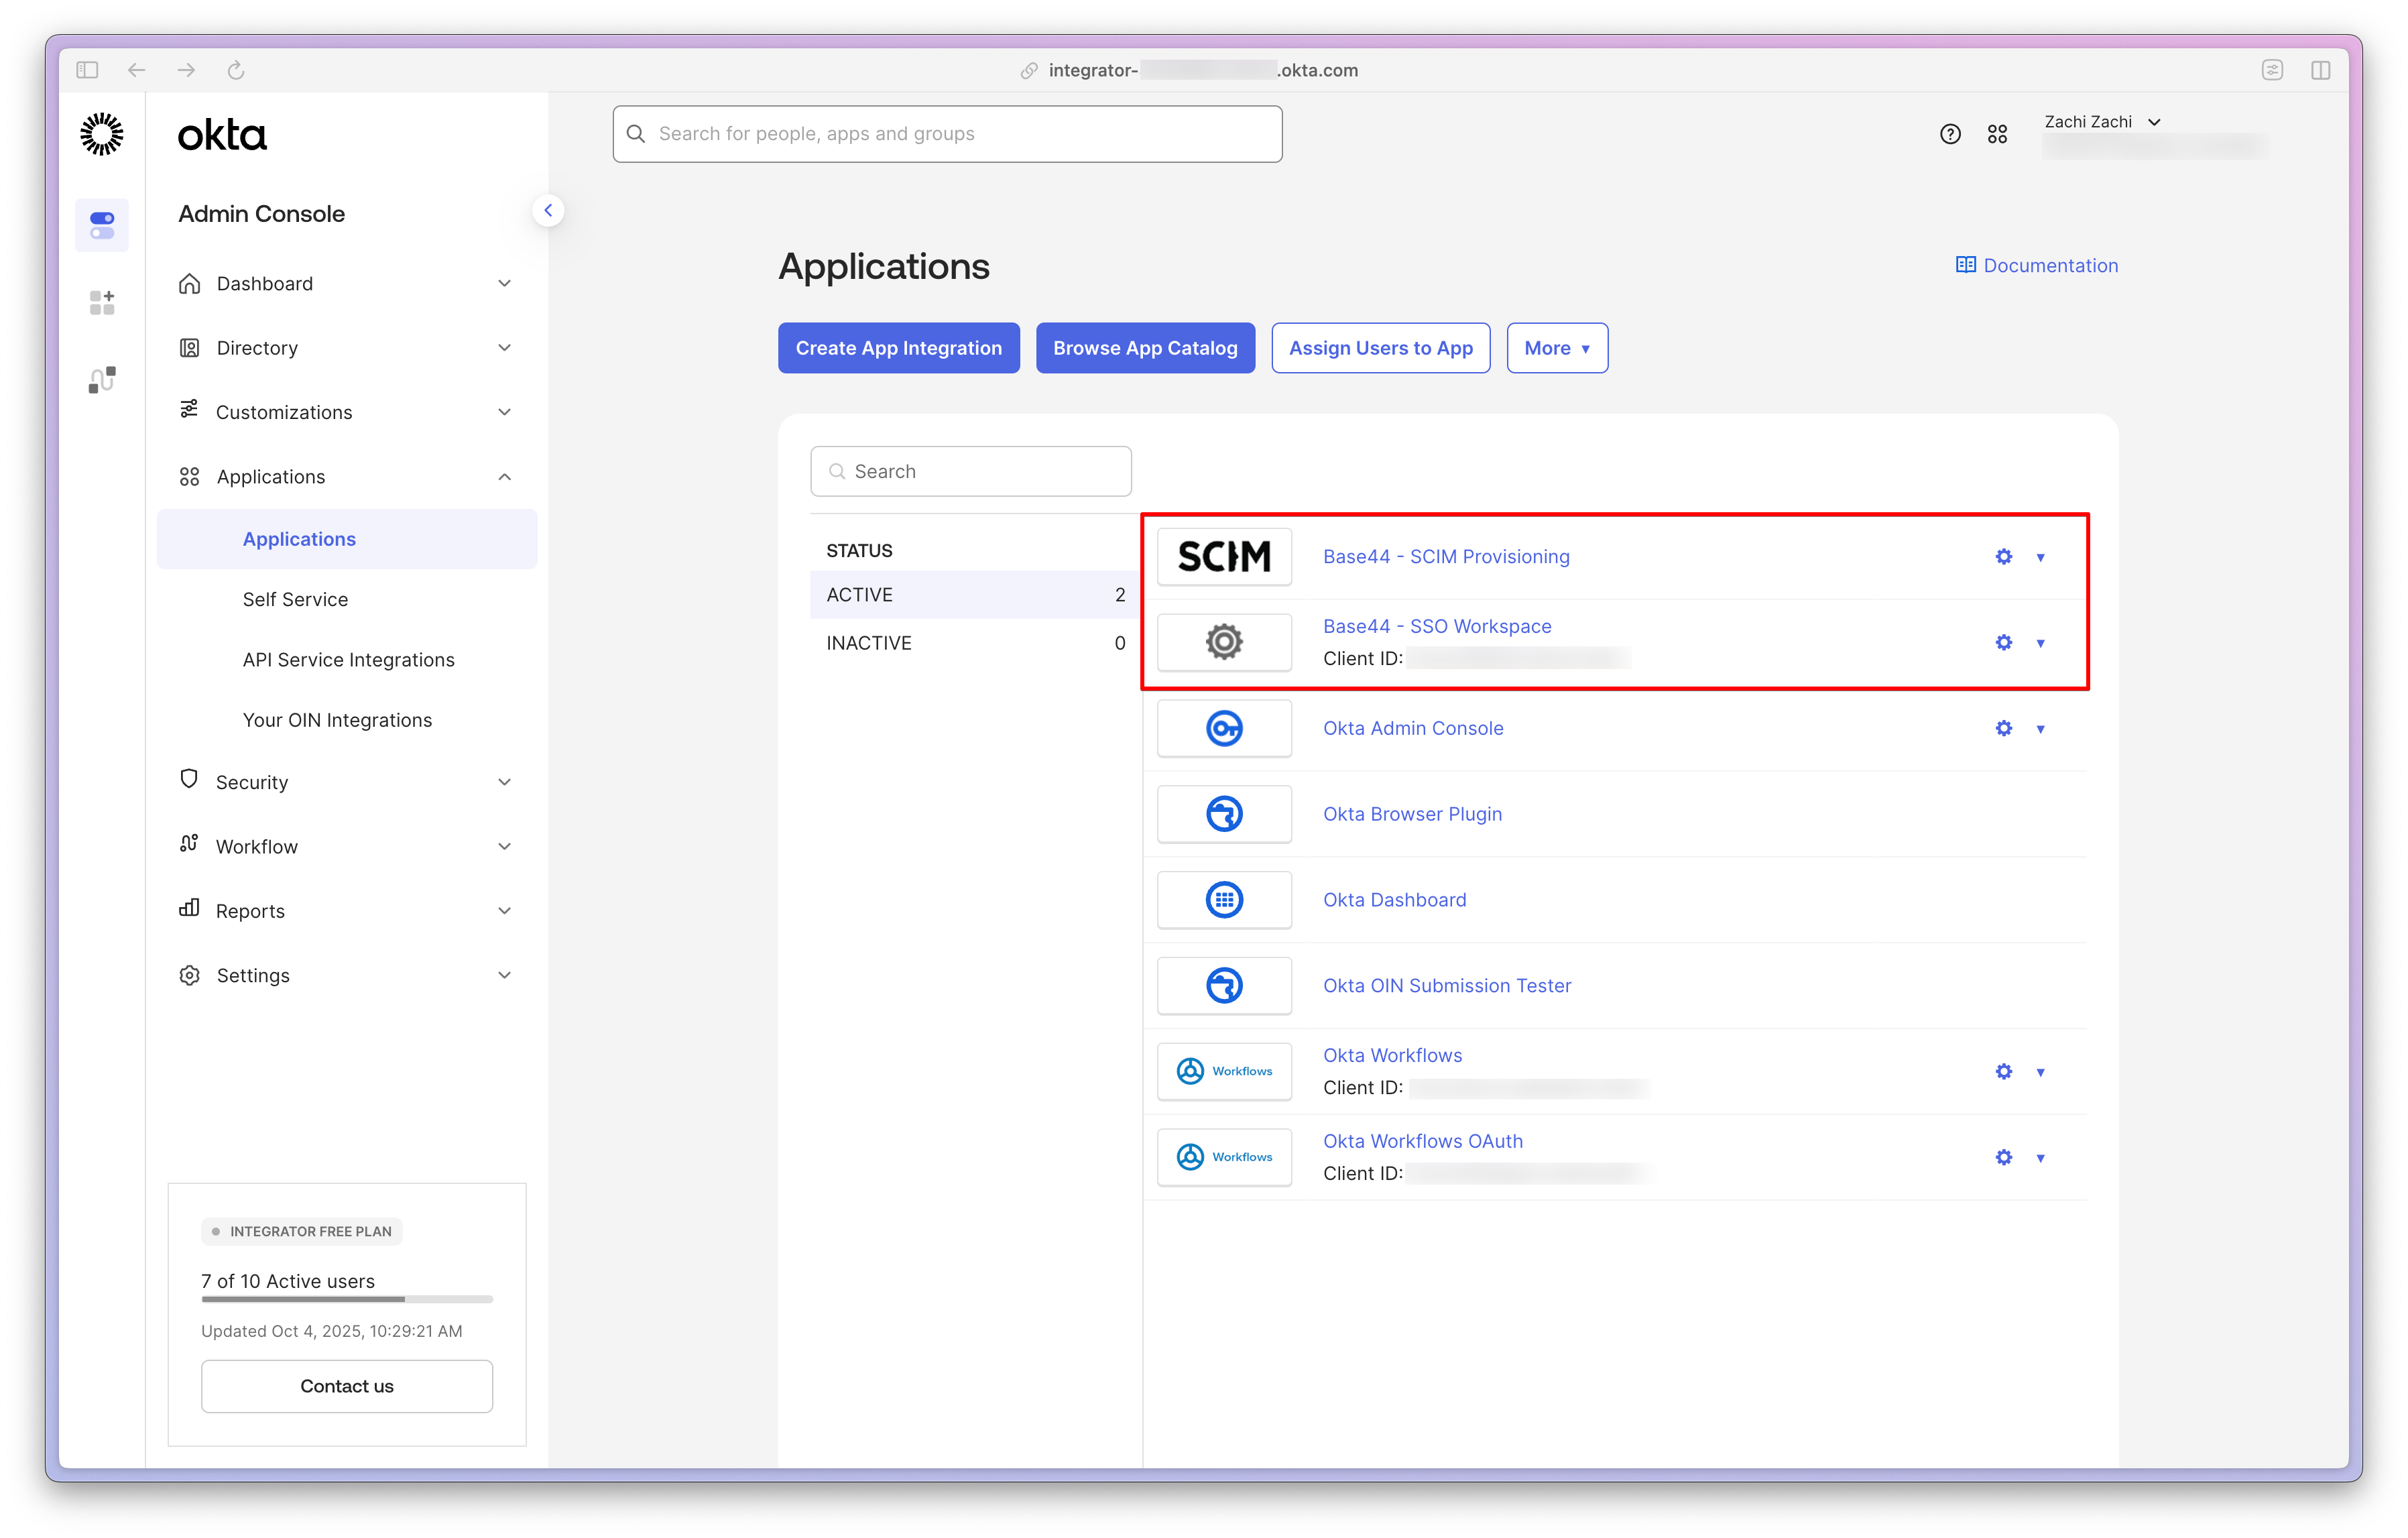Click the split view icon in browser toolbar
Viewport: 2408px width, 1538px height.
tap(2321, 70)
